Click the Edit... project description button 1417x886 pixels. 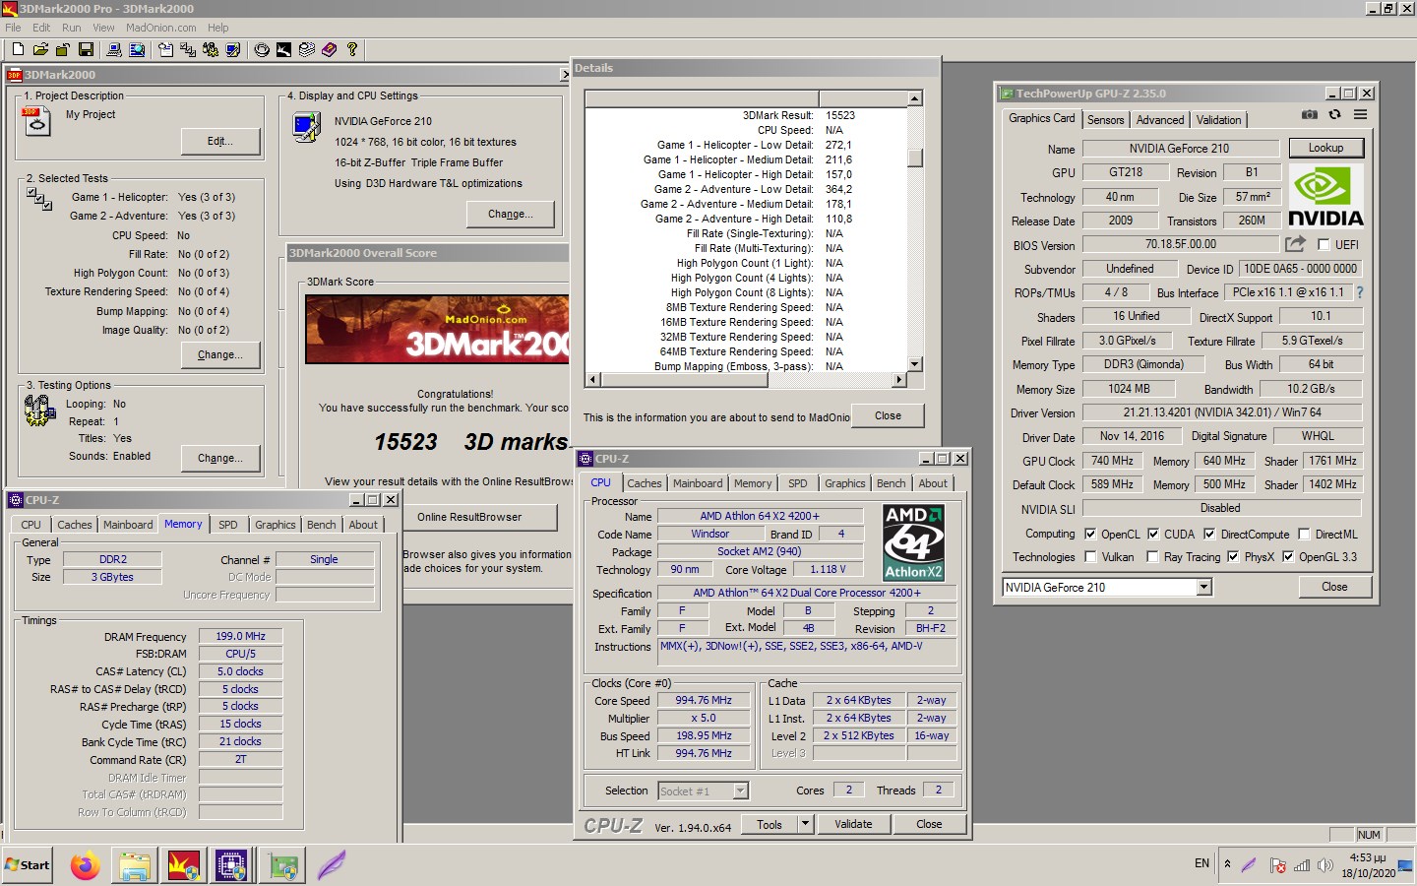(220, 142)
